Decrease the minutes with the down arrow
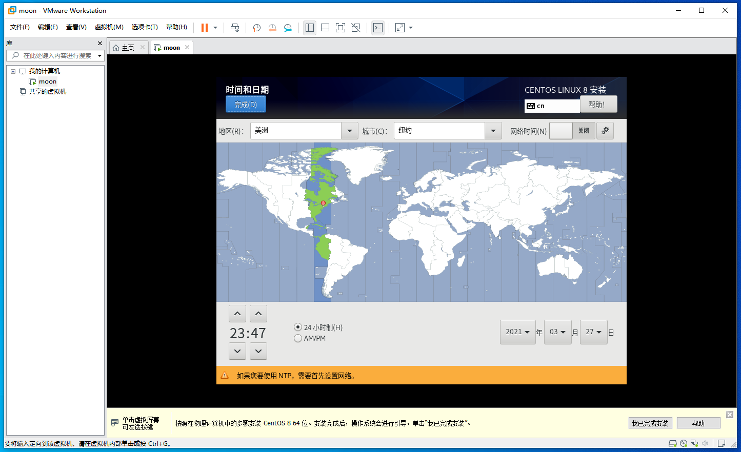 (x=258, y=351)
